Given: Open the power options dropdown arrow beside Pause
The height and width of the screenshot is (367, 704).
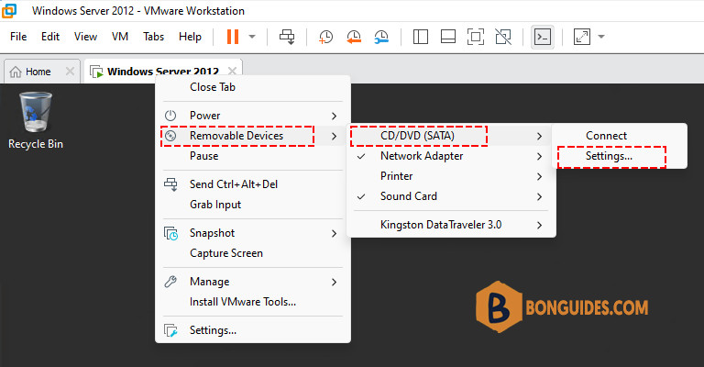Looking at the screenshot, I should point(252,37).
